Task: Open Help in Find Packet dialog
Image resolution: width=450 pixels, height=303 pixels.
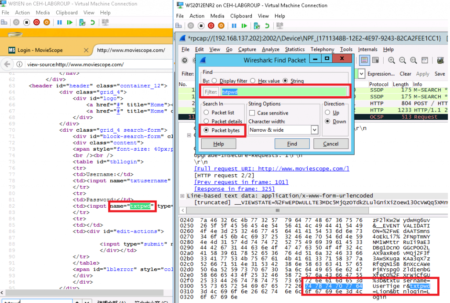Action: pos(218,144)
